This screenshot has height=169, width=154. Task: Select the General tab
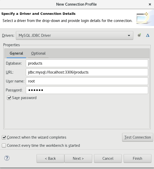click(16, 53)
